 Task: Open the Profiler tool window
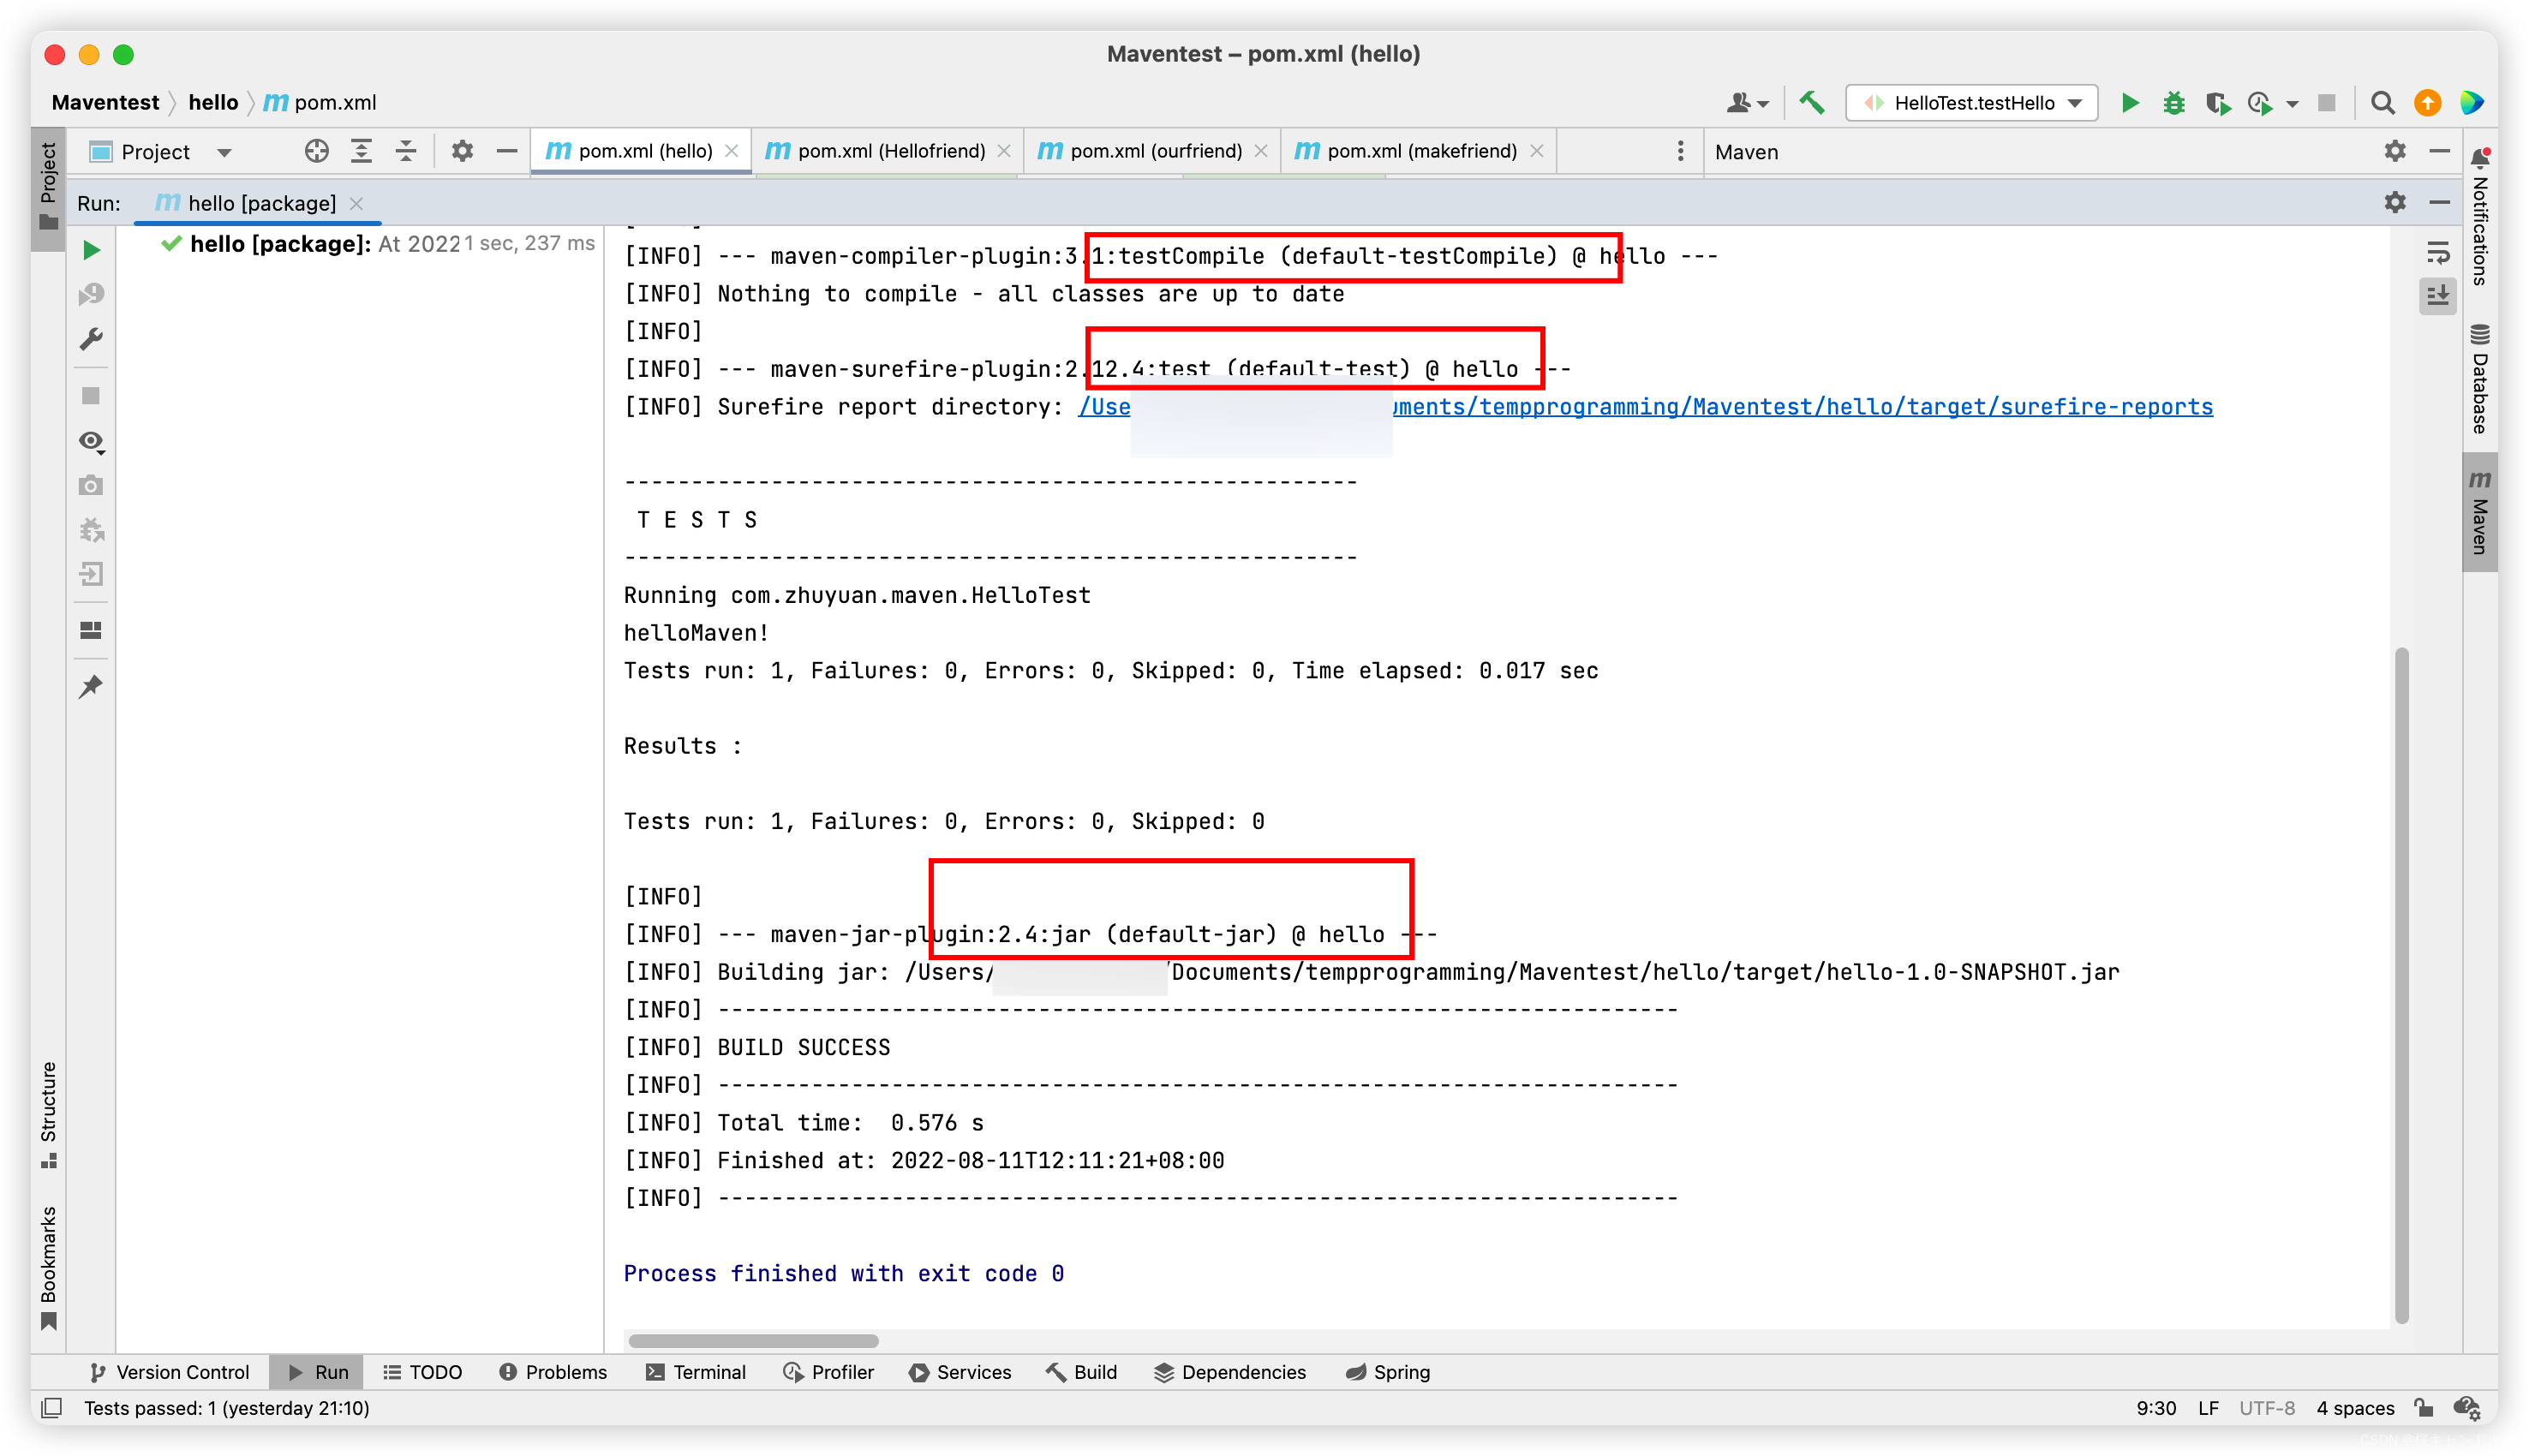(828, 1372)
